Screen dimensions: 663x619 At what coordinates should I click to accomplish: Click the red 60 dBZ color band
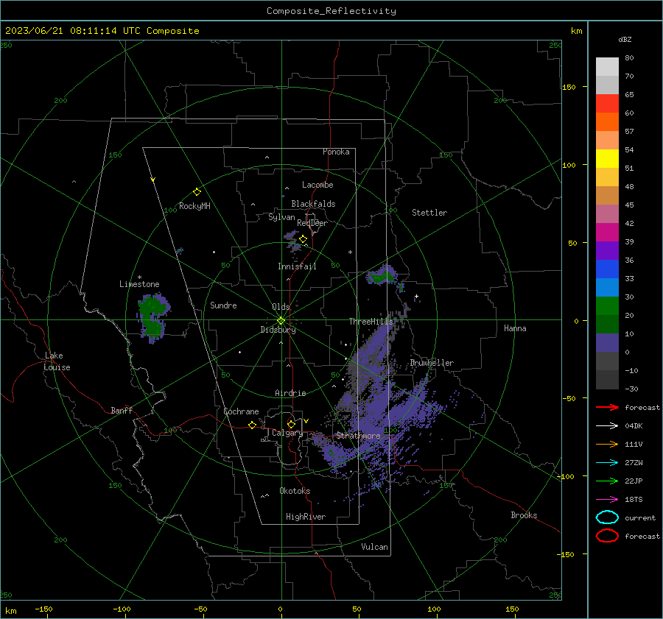pyautogui.click(x=607, y=104)
